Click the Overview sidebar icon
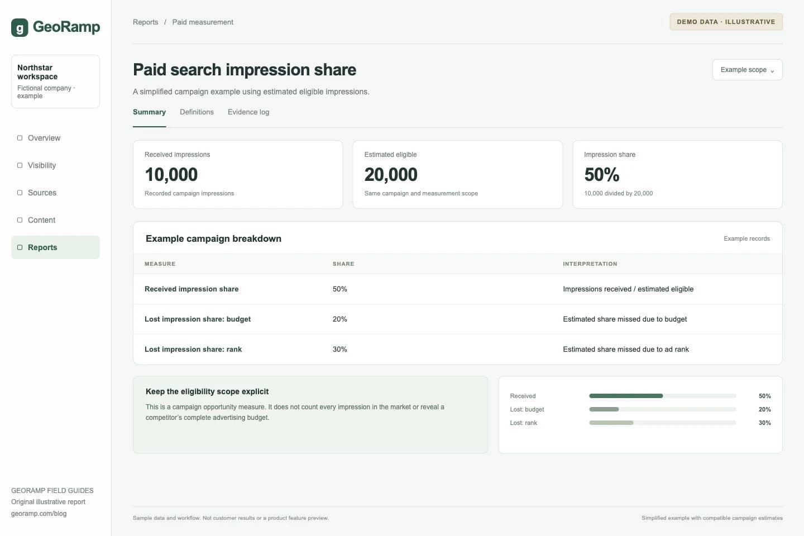This screenshot has height=536, width=804. pyautogui.click(x=20, y=138)
